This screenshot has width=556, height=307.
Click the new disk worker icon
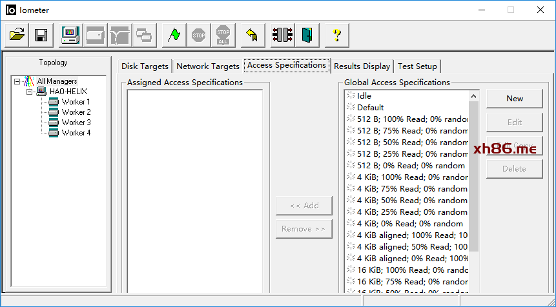click(96, 35)
